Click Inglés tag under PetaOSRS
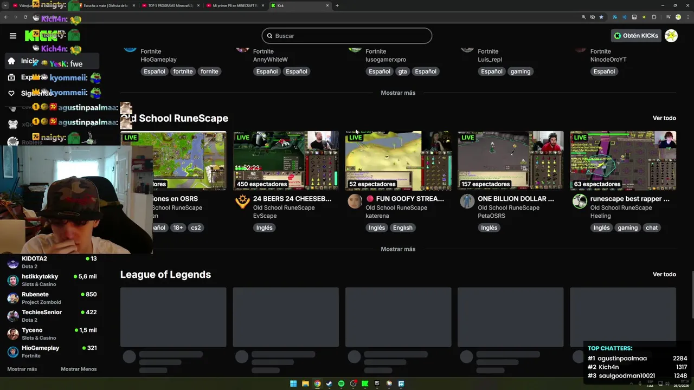The width and height of the screenshot is (694, 390). coord(489,227)
